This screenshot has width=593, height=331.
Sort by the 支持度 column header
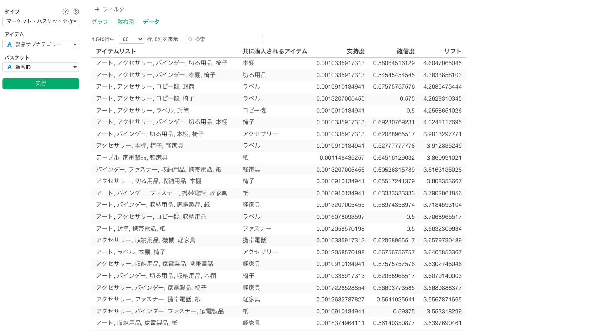click(355, 51)
